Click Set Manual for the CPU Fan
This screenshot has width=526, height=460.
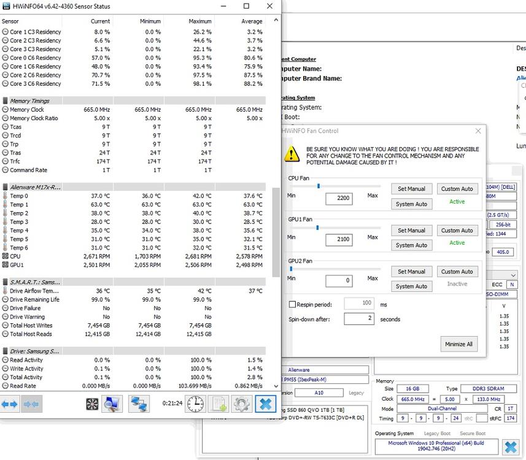(x=411, y=189)
